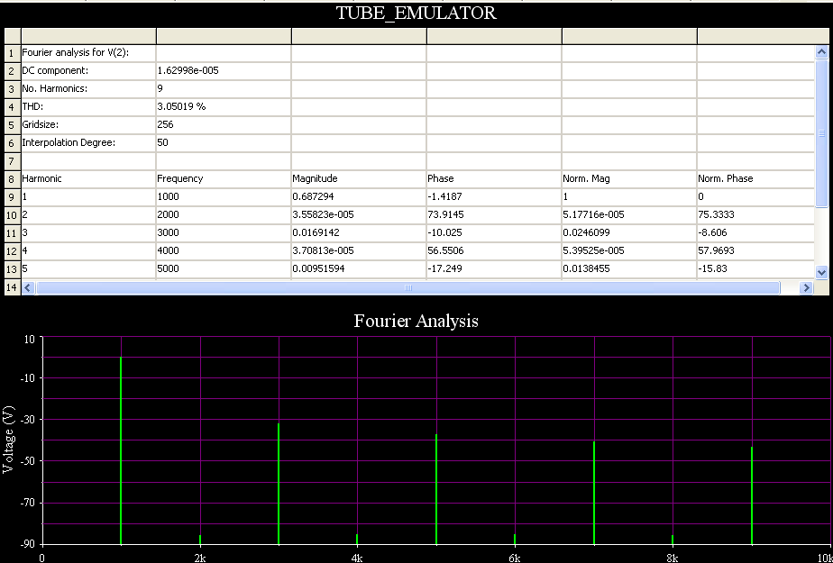Viewport: 833px width, 563px height.
Task: Select Gridsize value 256 cell
Action: pos(224,124)
